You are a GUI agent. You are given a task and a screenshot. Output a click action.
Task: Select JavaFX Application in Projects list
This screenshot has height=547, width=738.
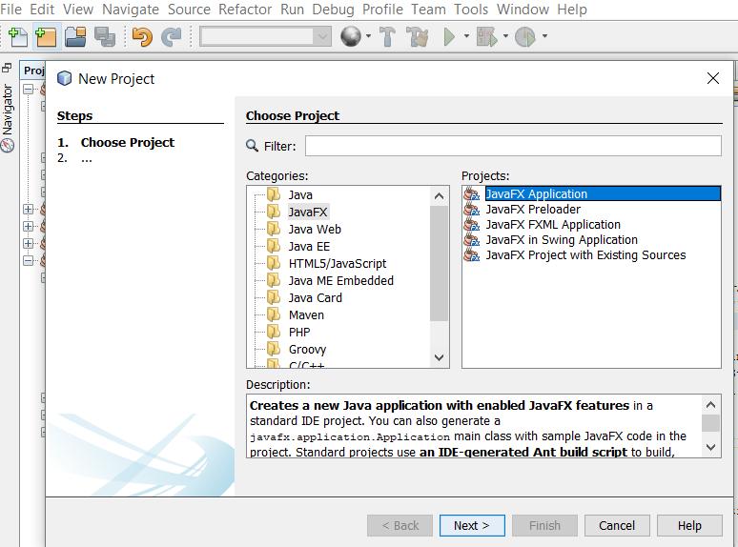tap(603, 193)
